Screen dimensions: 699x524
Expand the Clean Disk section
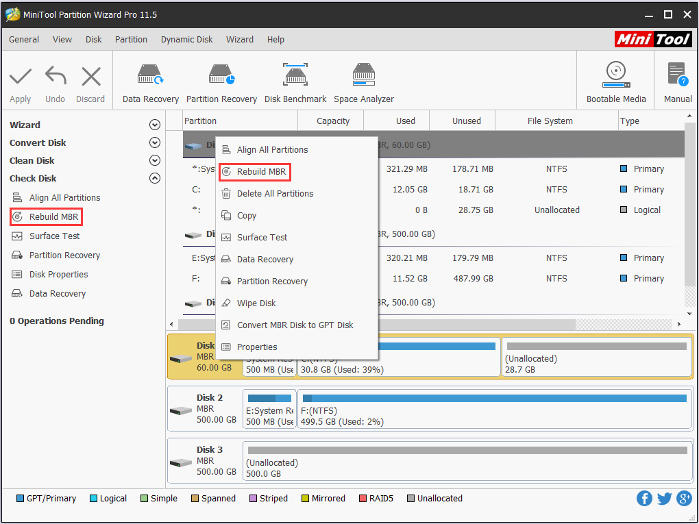coord(155,160)
